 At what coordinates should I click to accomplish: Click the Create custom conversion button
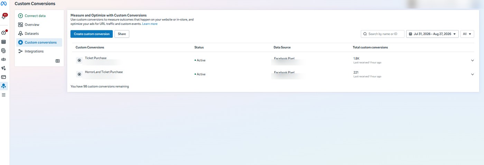92,34
